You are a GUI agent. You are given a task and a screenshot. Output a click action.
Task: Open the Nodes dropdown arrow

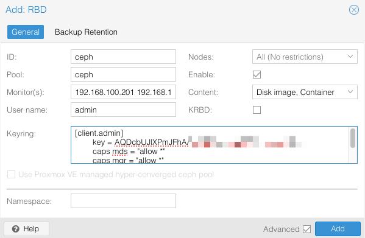(350, 57)
